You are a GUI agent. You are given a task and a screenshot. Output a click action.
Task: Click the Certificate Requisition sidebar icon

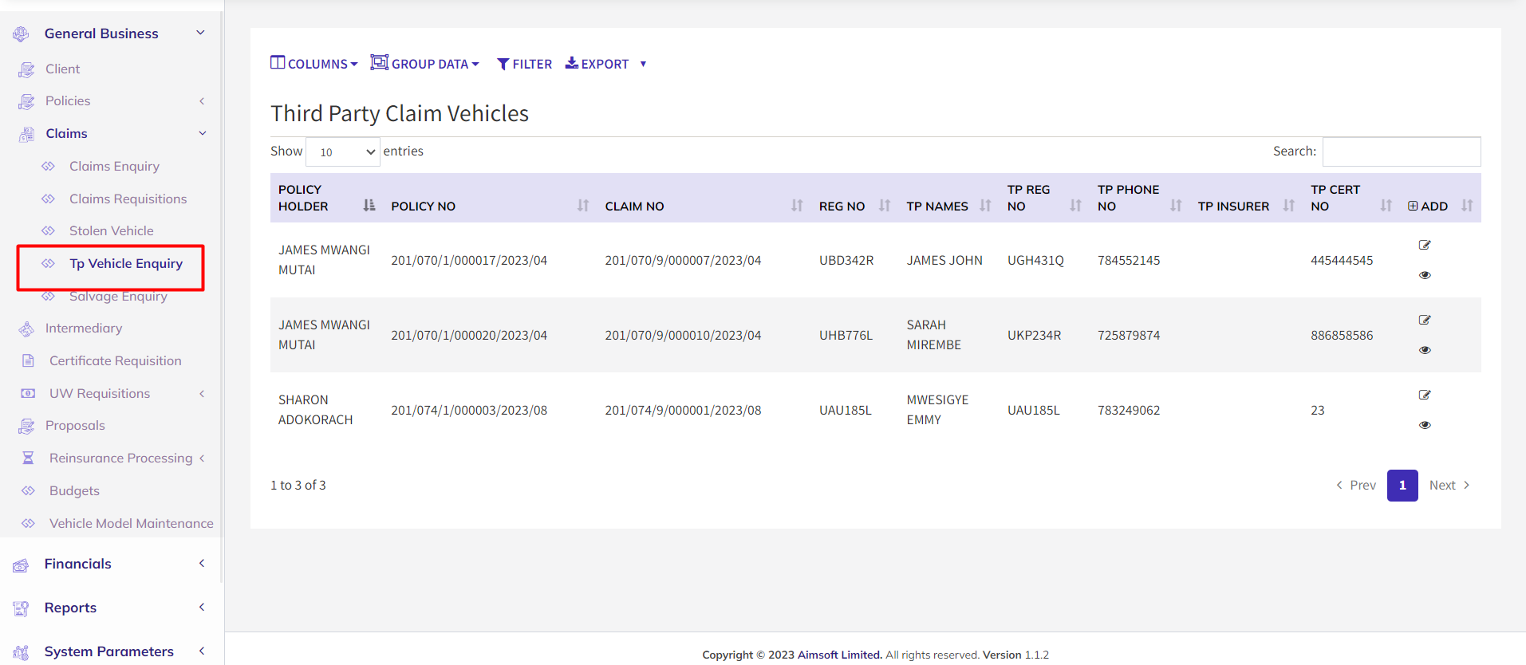pyautogui.click(x=28, y=360)
